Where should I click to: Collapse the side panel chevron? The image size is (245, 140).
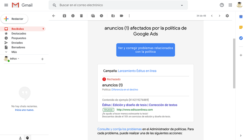pos(241,136)
